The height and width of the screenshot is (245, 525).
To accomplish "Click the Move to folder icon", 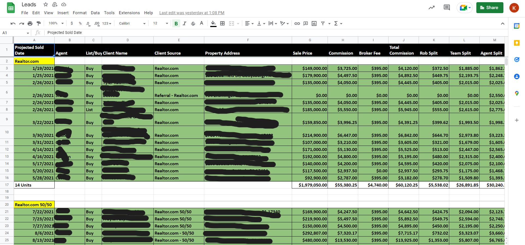I will click(x=55, y=4).
